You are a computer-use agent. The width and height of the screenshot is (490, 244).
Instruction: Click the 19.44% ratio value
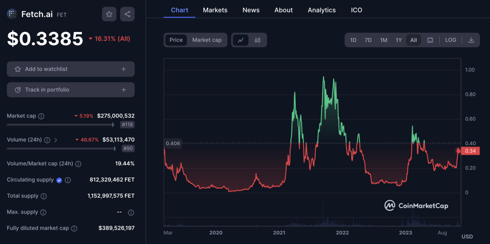[125, 163]
